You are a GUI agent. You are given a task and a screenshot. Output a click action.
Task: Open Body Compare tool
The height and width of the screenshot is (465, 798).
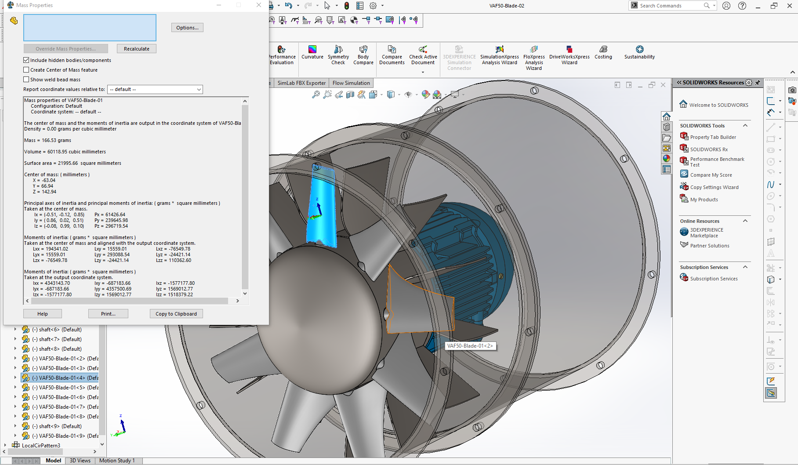coord(363,55)
